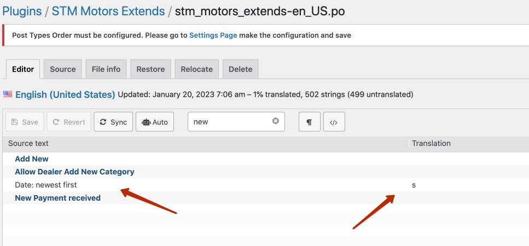Clear the search filter text

pyautogui.click(x=276, y=121)
